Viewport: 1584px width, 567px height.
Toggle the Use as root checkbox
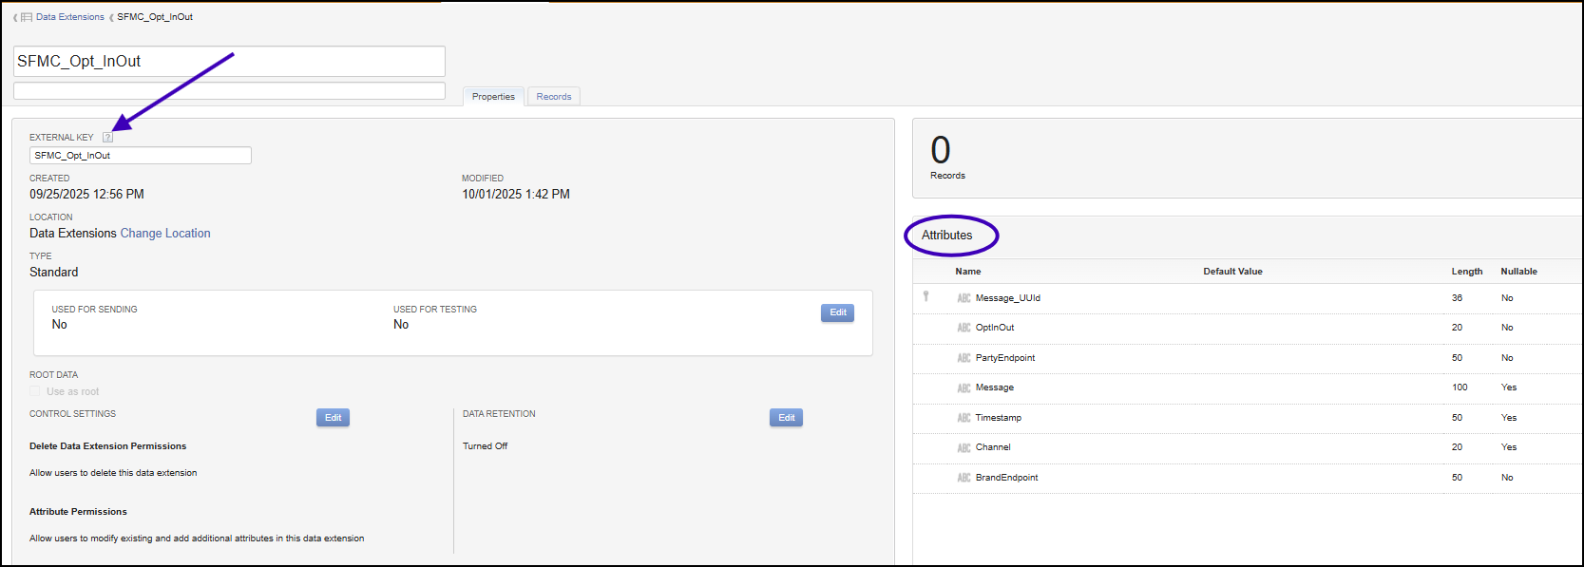click(35, 391)
